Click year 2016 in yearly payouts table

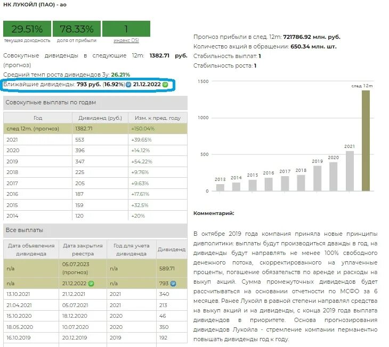click(x=12, y=194)
